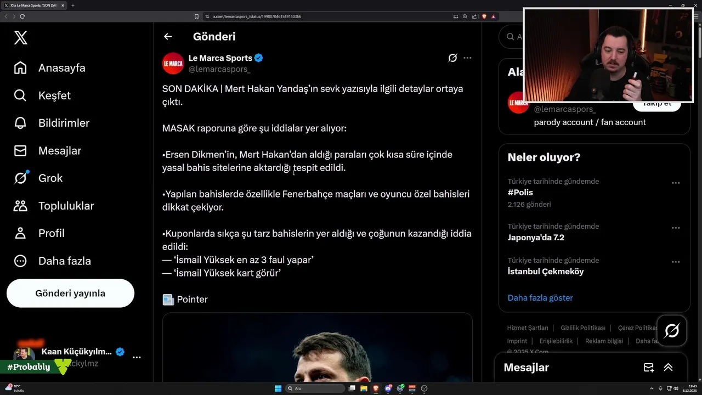Click the zoom magnifier icon in address bar
This screenshot has width=702, height=395.
click(x=465, y=16)
